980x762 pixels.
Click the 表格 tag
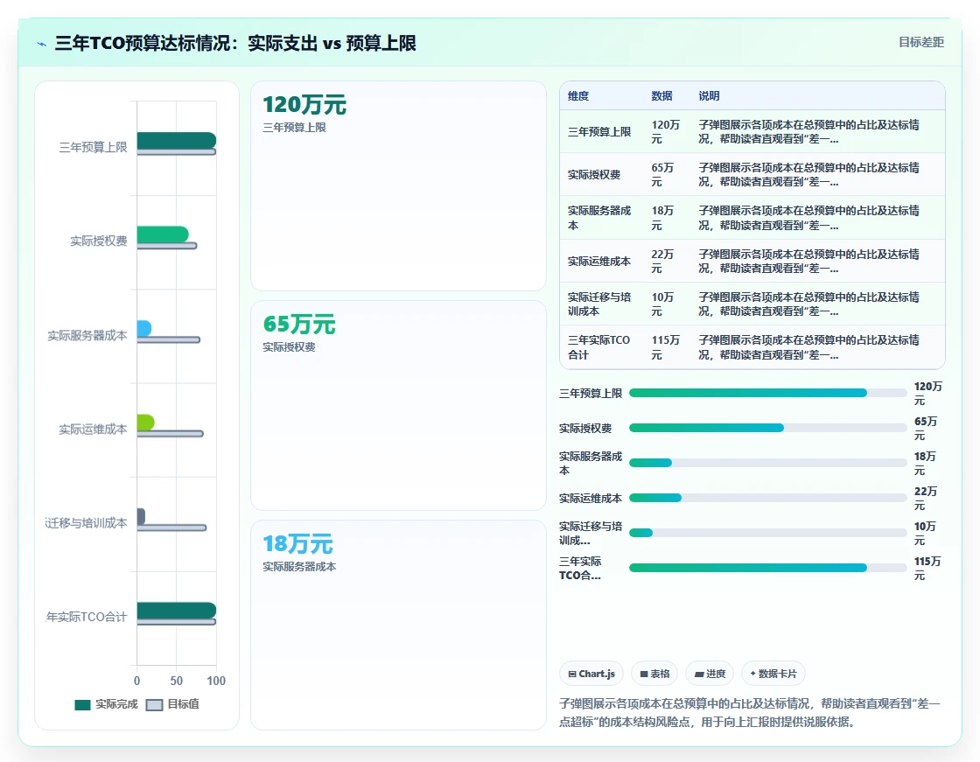click(x=654, y=674)
